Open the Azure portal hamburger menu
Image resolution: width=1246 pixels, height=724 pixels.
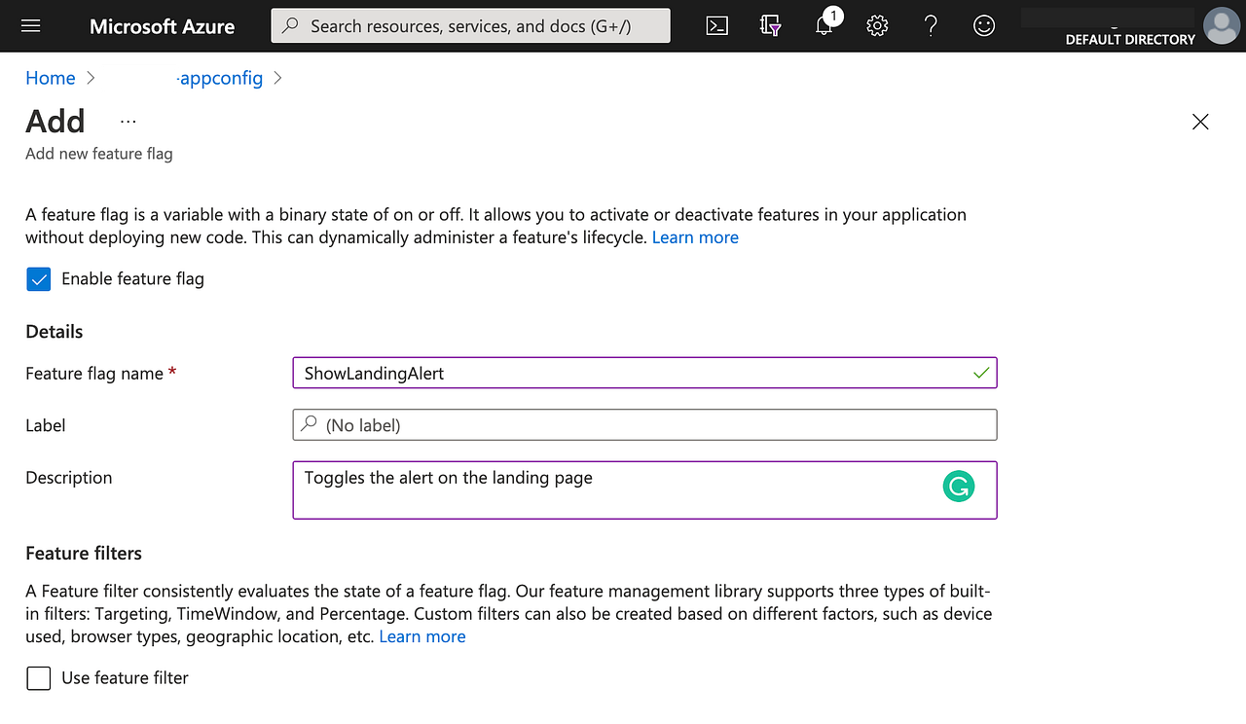30,25
